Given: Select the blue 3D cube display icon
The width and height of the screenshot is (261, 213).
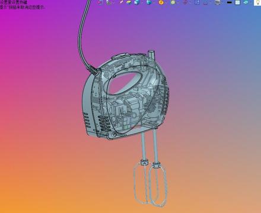Looking at the screenshot, I should 137,2.
